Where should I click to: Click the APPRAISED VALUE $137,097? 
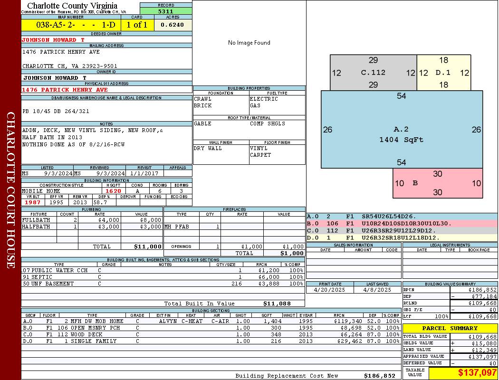482,357
